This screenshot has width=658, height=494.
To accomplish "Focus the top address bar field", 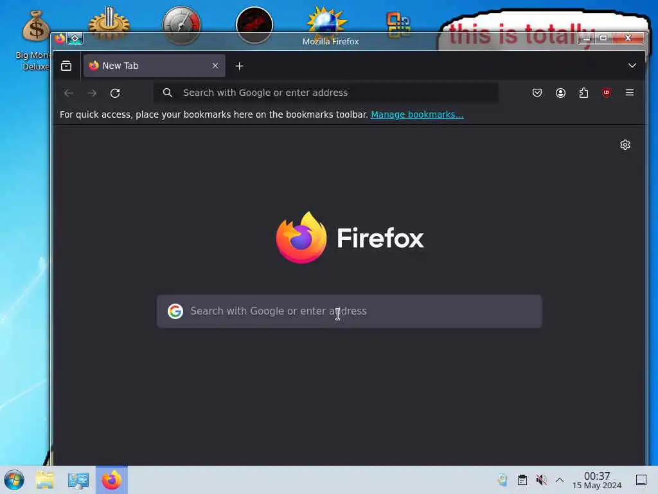I will 326,93.
